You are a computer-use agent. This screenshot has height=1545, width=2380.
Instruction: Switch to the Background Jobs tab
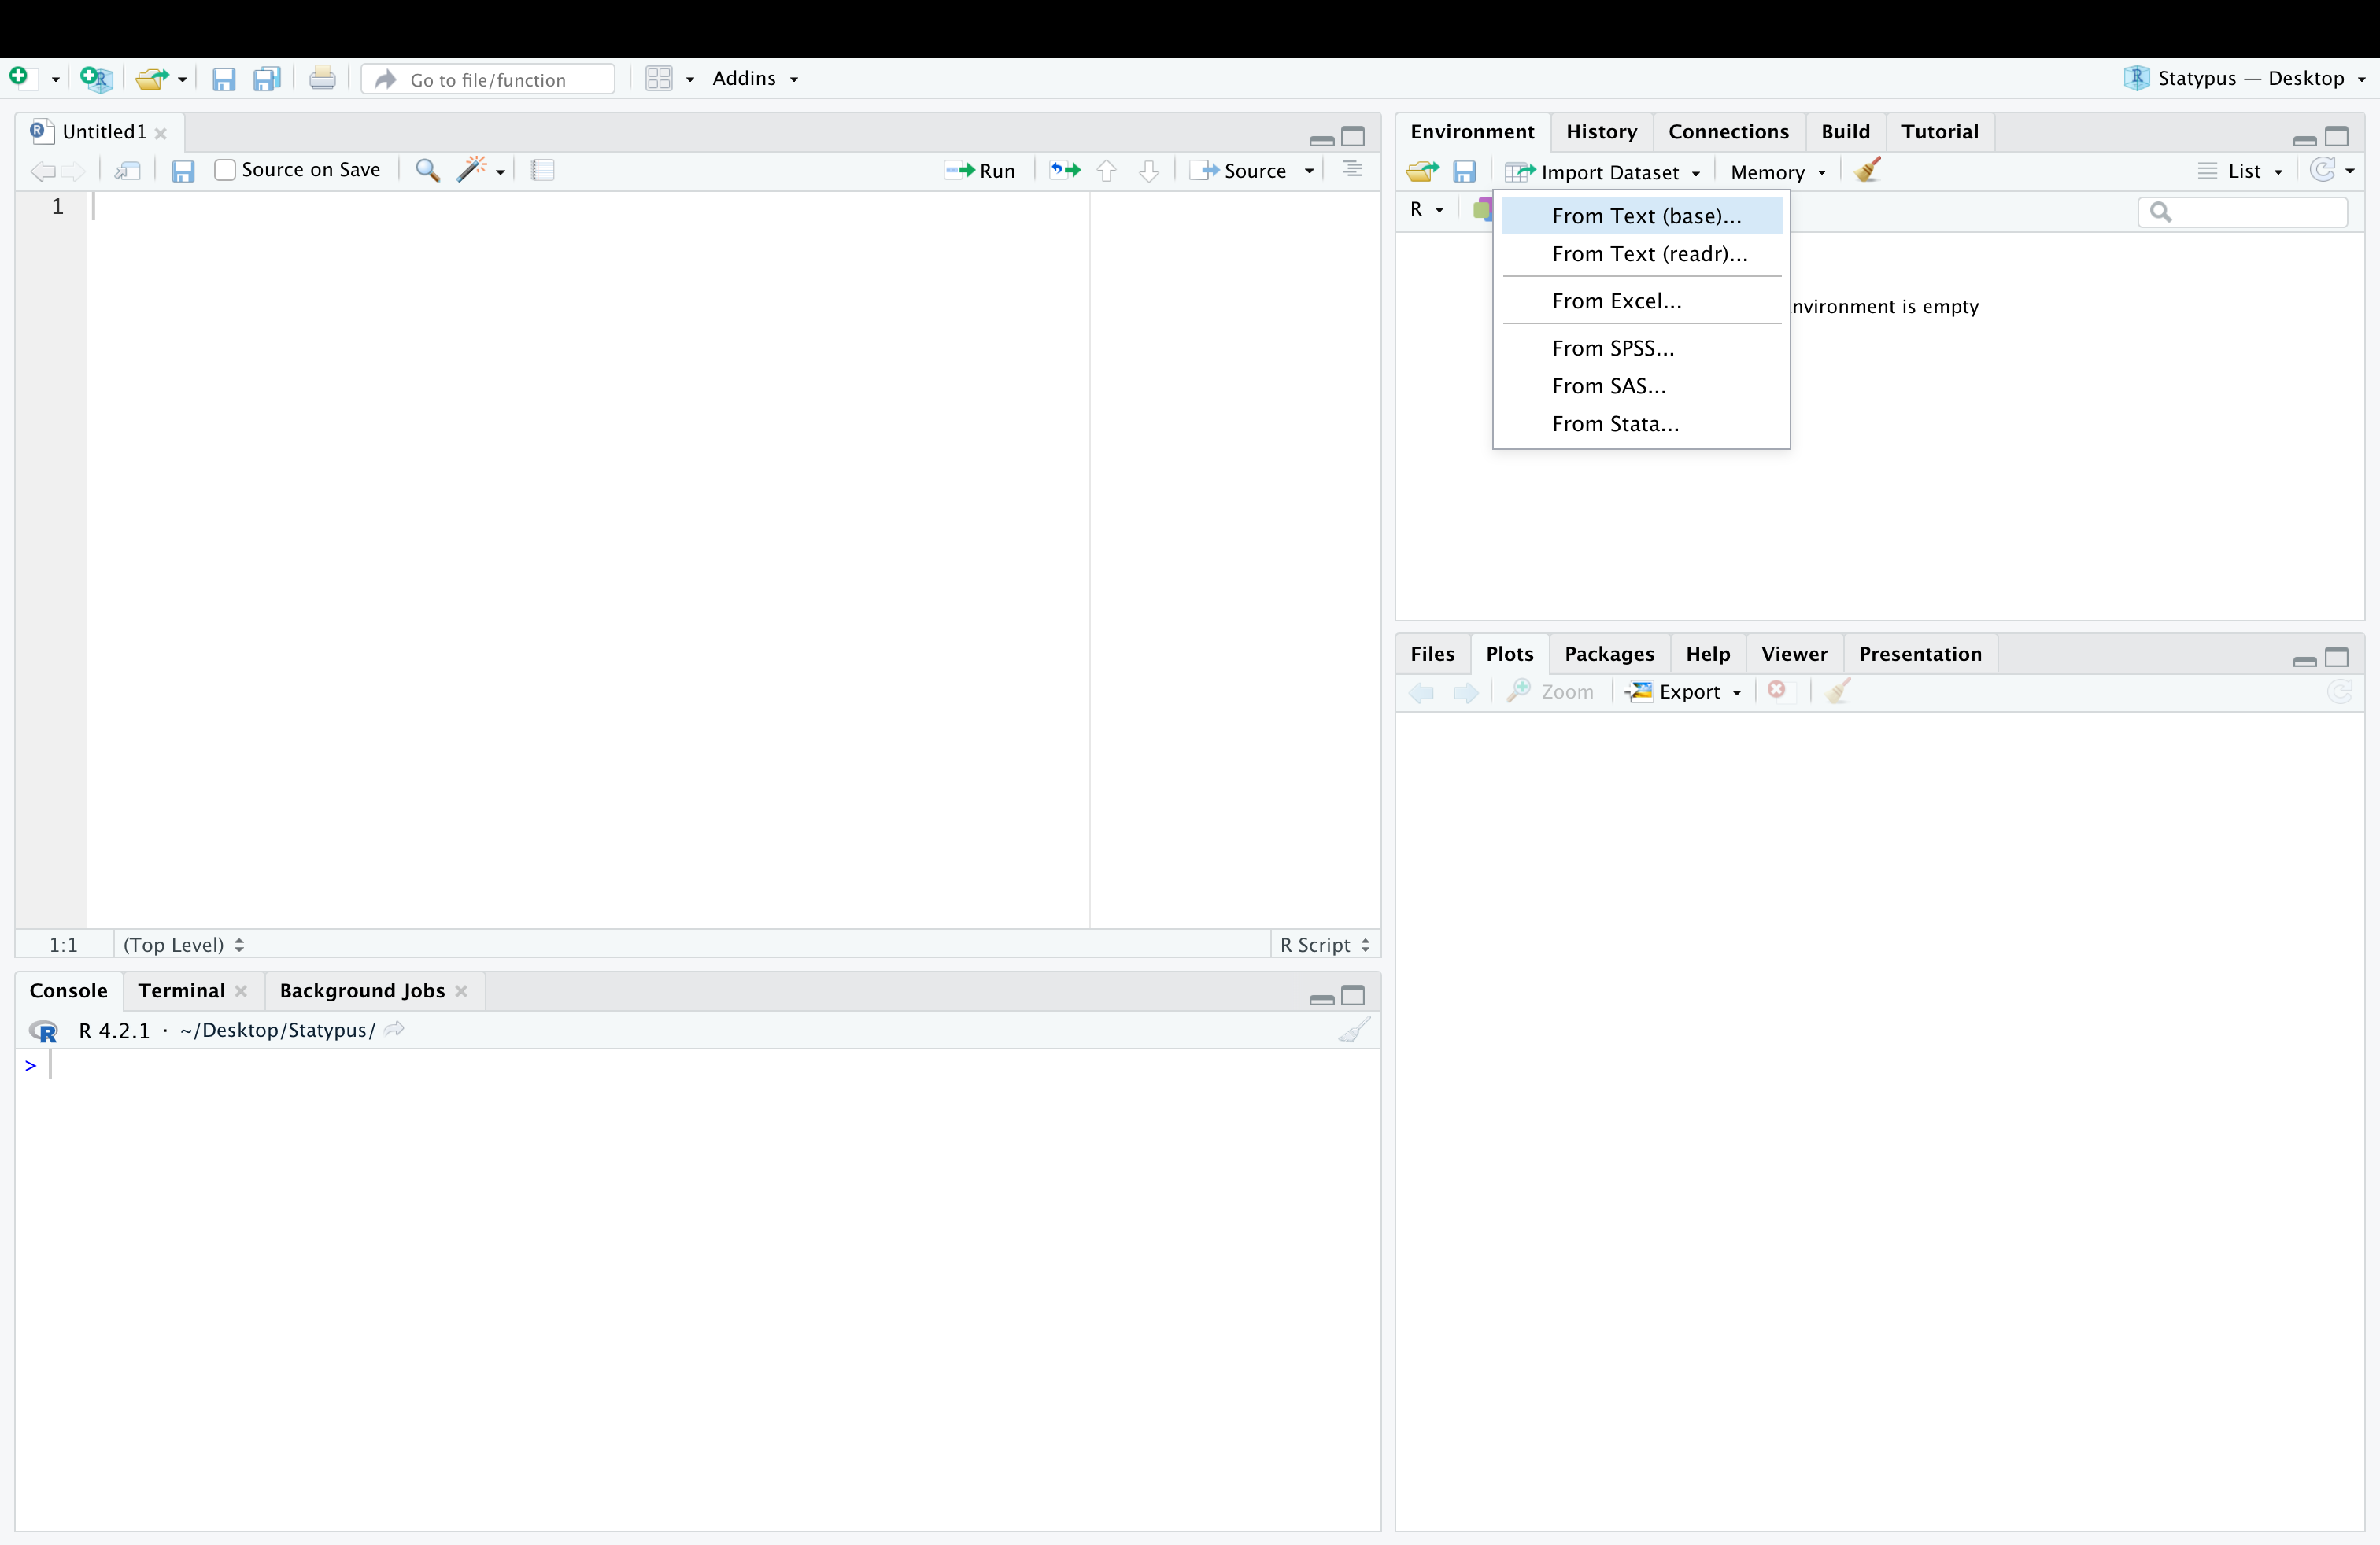(x=362, y=990)
